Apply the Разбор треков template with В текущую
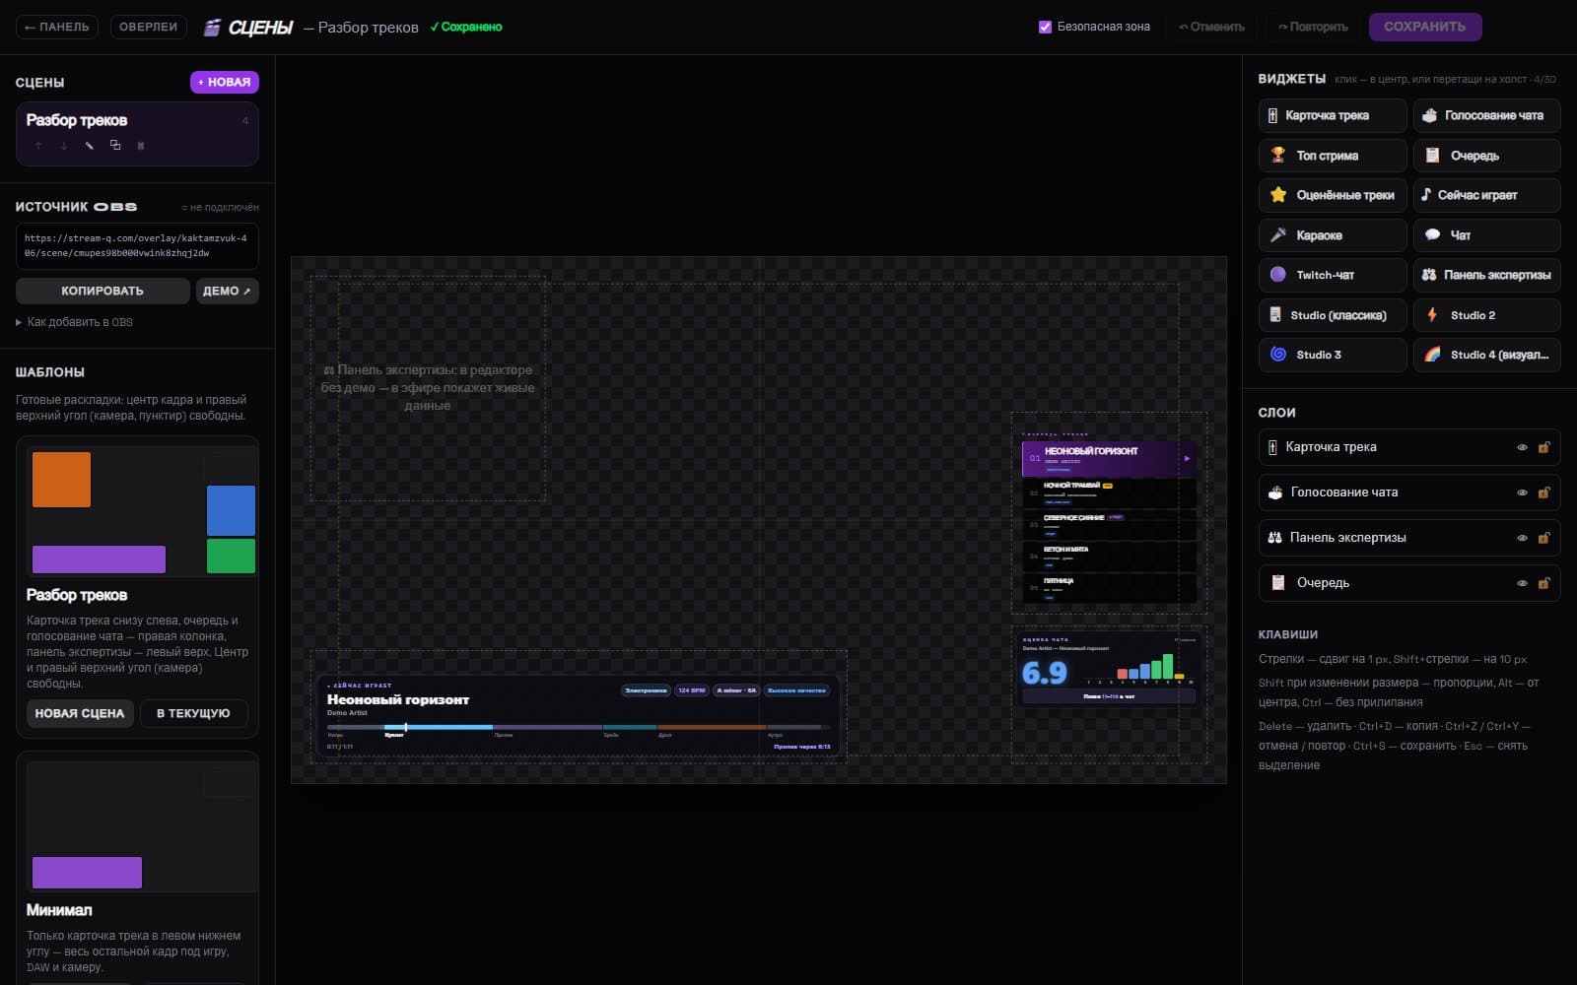 pyautogui.click(x=193, y=713)
